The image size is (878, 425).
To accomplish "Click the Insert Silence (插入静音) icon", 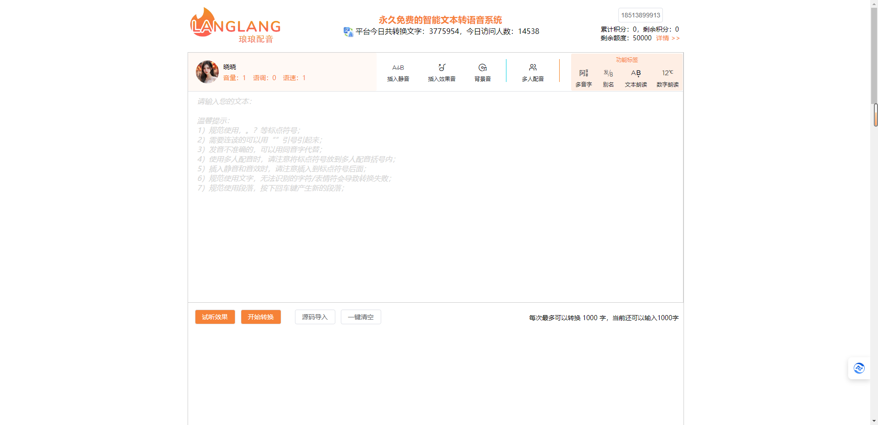I will coord(398,68).
